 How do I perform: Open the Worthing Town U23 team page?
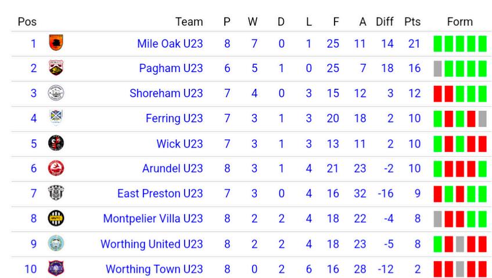click(155, 269)
